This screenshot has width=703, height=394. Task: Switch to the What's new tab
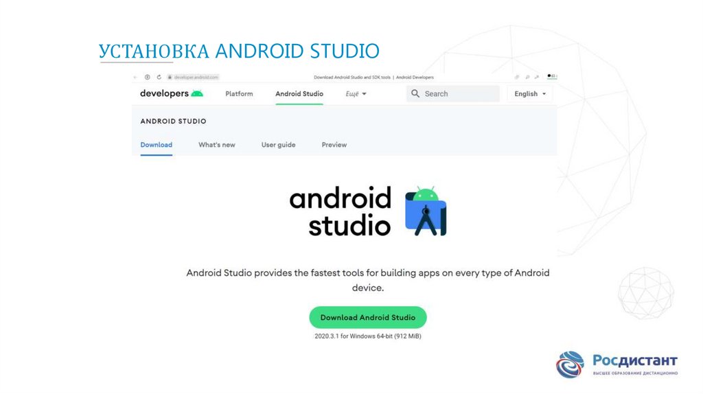coord(217,145)
